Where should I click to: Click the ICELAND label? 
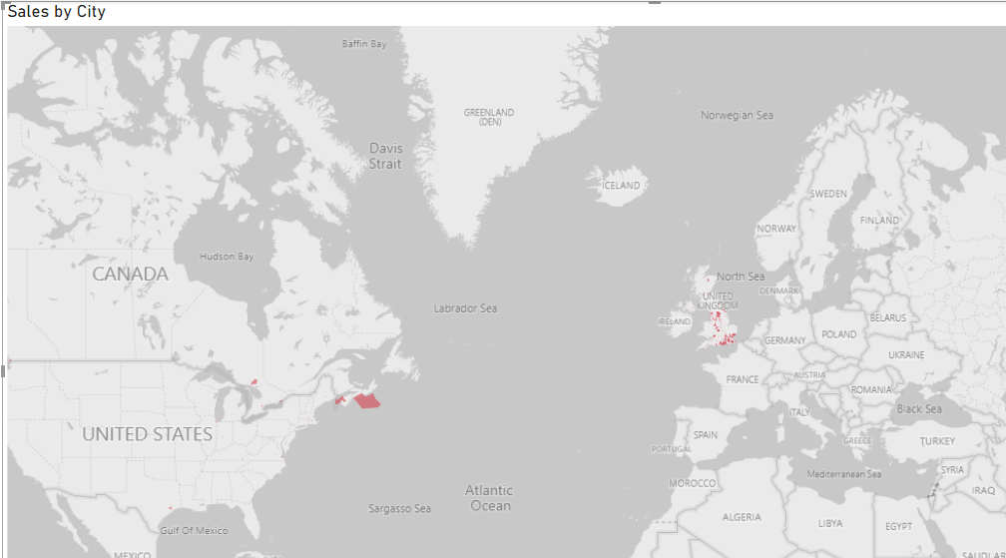(621, 186)
